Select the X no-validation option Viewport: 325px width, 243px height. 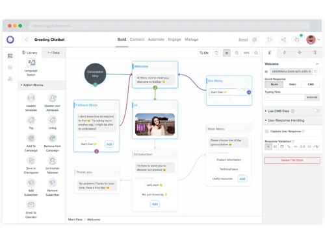(268, 146)
